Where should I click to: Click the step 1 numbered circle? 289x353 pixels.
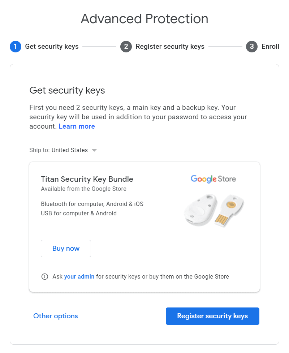16,47
